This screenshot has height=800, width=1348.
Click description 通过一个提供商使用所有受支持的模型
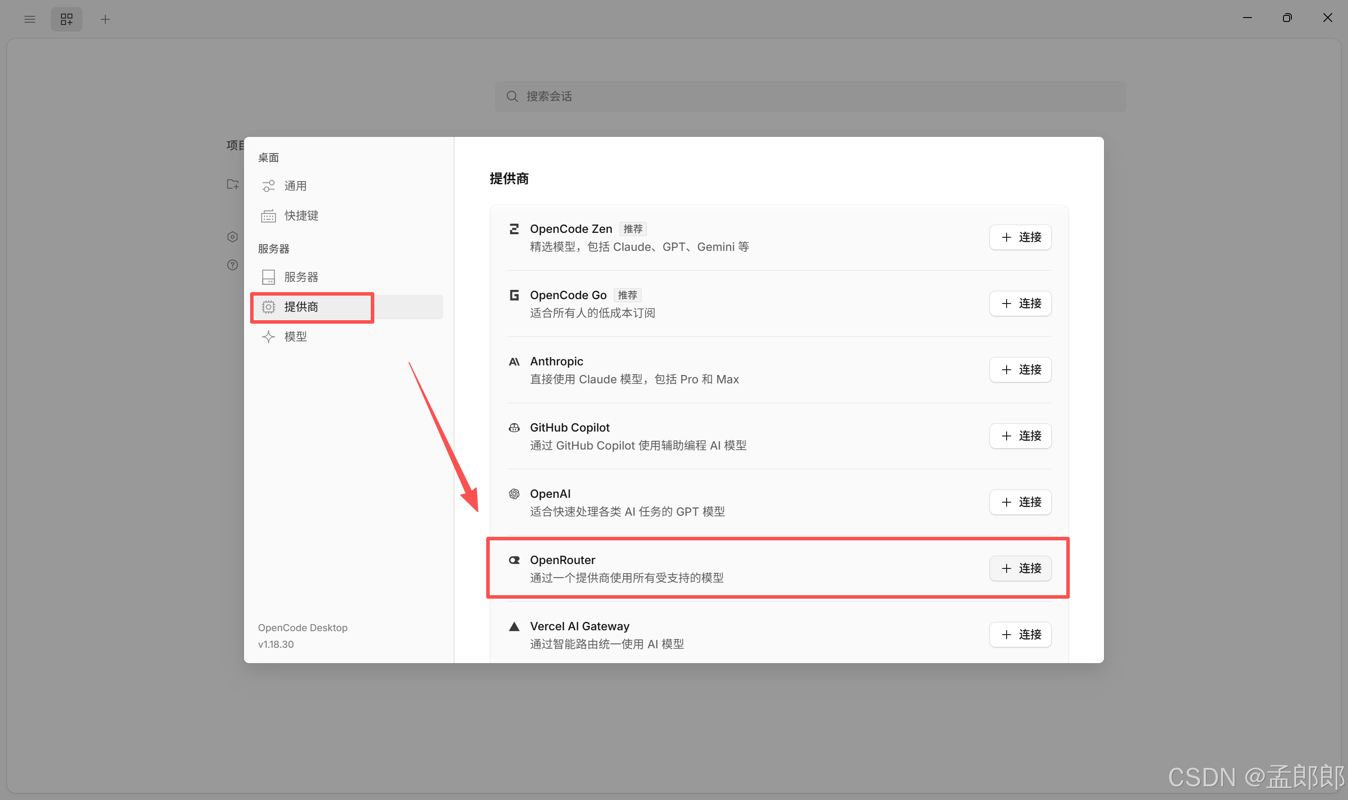[627, 578]
